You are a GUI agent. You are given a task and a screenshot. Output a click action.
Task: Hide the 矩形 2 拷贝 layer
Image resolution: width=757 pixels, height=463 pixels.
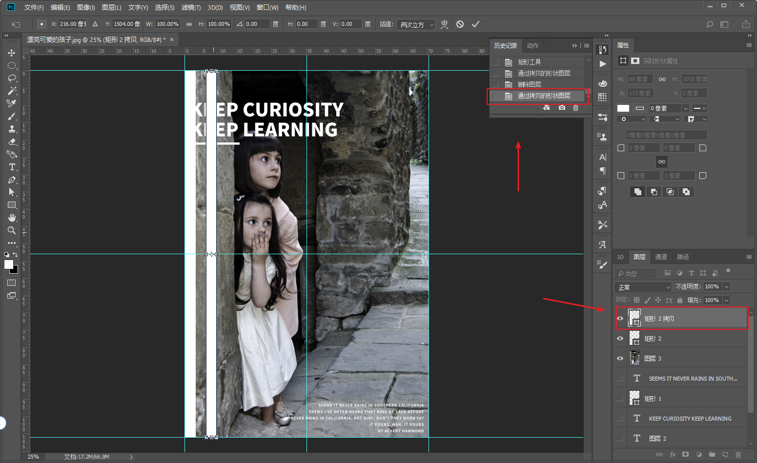pyautogui.click(x=620, y=319)
